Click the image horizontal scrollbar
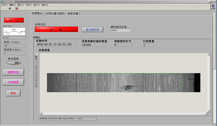Viewport: 217px width, 126px height. [x=125, y=113]
